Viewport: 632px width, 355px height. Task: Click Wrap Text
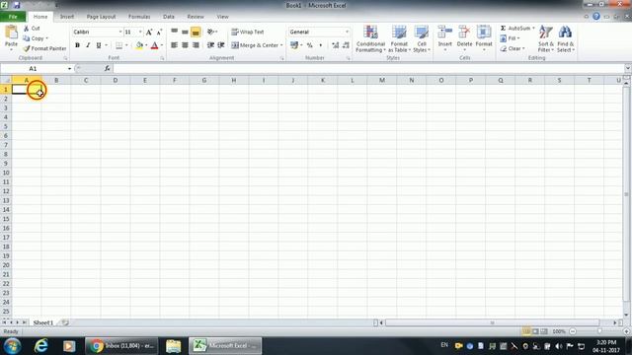tap(248, 32)
